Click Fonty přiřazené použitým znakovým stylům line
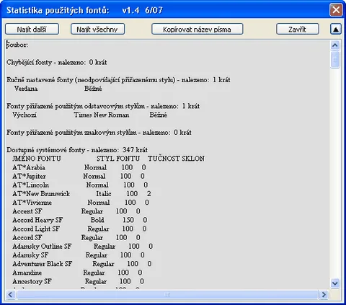 pyautogui.click(x=99, y=133)
